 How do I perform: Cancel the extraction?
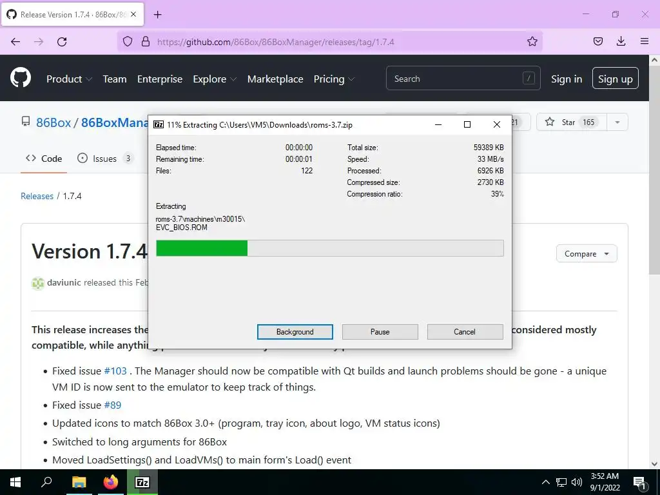[x=465, y=331]
